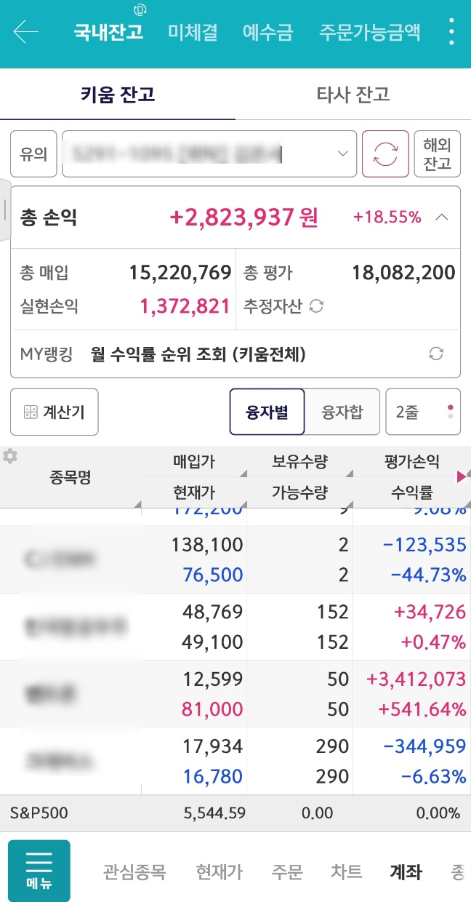Open the 계산기 calculator button
This screenshot has height=902, width=471.
pos(55,412)
